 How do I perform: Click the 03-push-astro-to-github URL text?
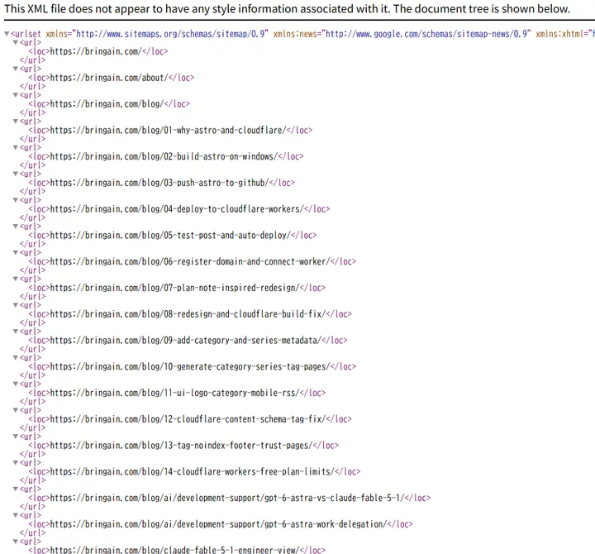[159, 183]
